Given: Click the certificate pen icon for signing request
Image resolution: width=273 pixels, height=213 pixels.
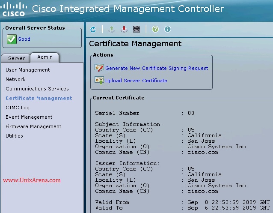Looking at the screenshot, I should 99,68.
